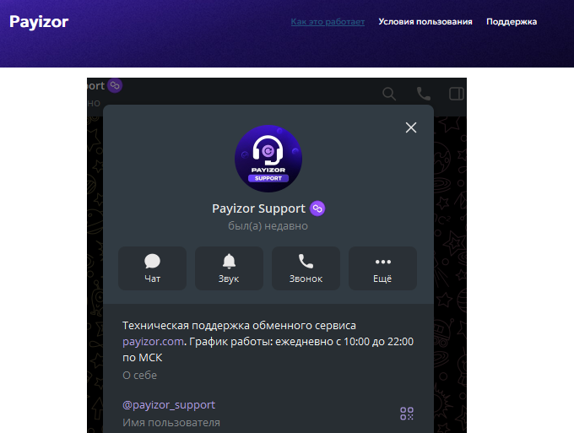Screen dimensions: 574x433
Task: Click the 'Имя пользователя' label
Action: pos(171,423)
